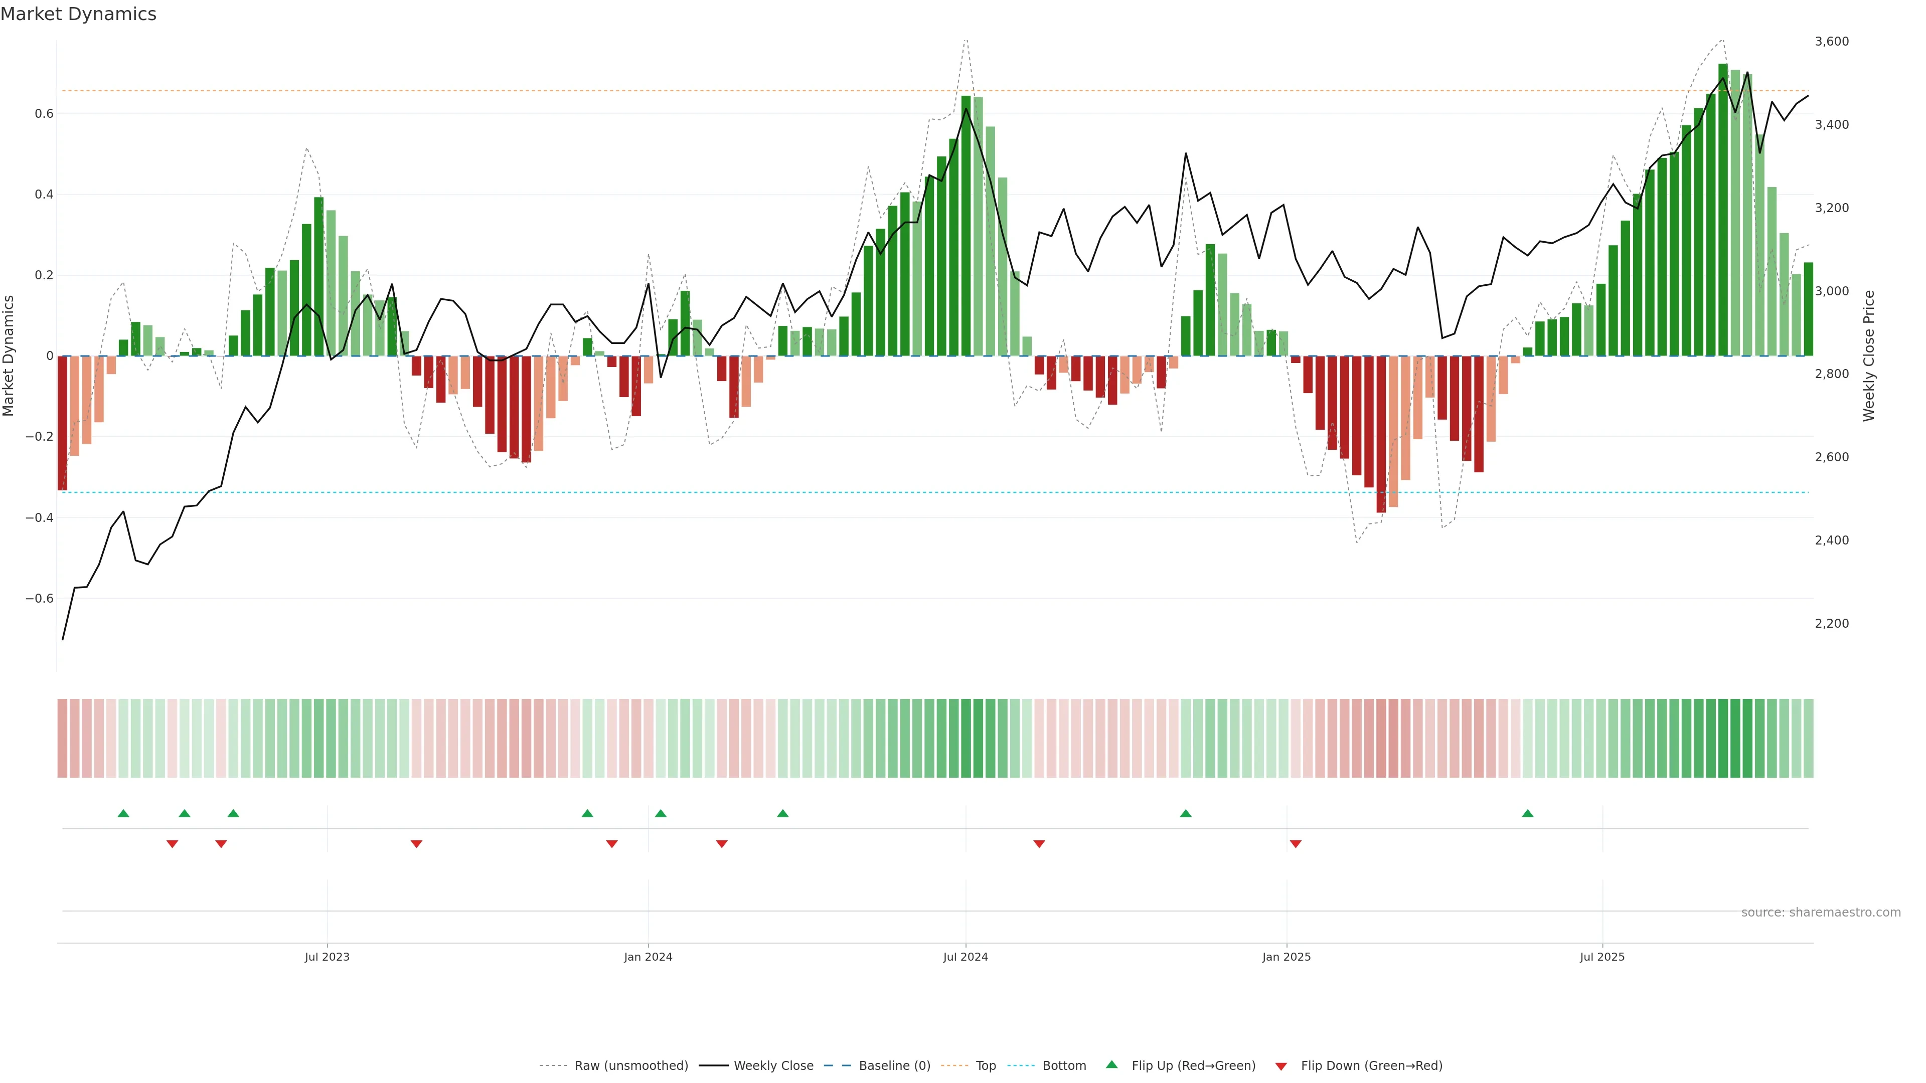Click the red Flip Down legend triangle
Screen dimensions: 1926x1083
tap(1281, 1066)
